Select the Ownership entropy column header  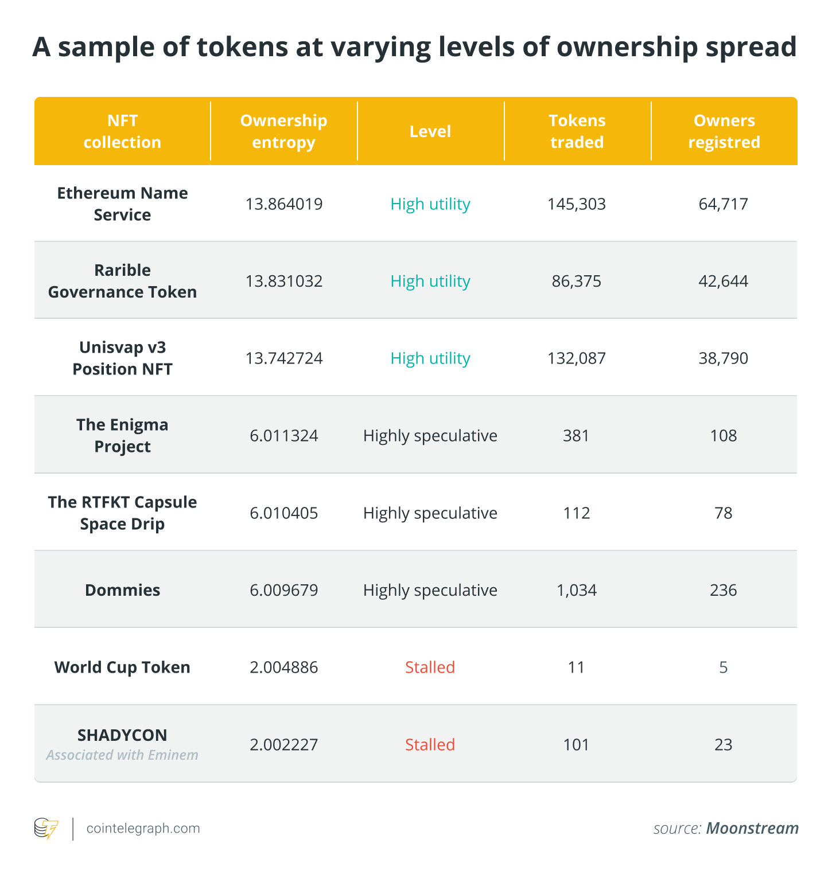pos(283,131)
